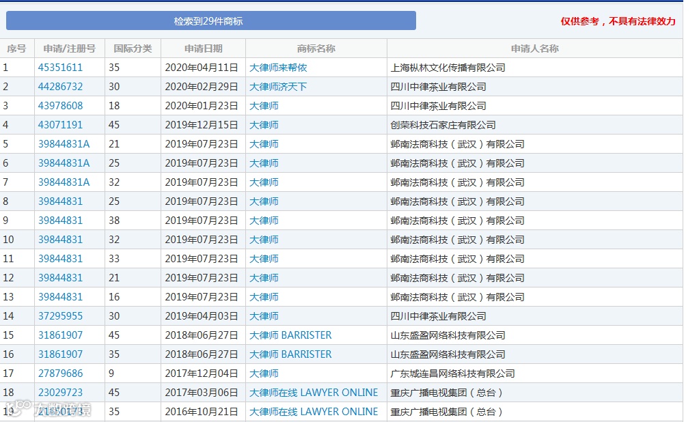Open 39844831 link in class 33 row

[60, 259]
